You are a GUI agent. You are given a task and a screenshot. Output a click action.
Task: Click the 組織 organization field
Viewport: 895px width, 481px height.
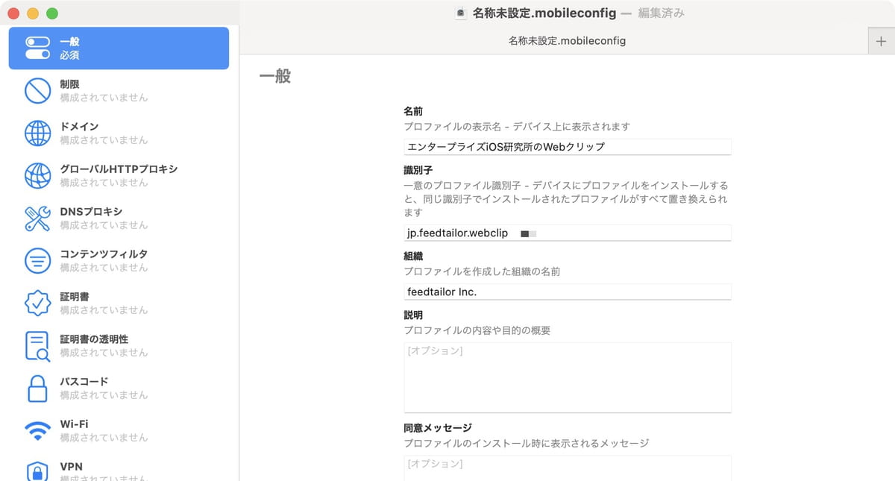(568, 292)
